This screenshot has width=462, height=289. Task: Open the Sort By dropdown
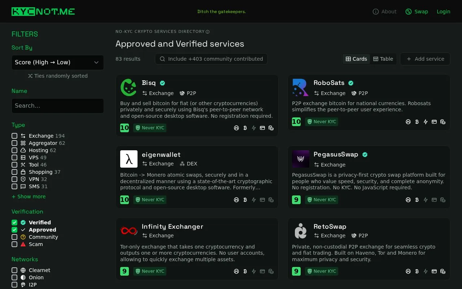tap(58, 62)
